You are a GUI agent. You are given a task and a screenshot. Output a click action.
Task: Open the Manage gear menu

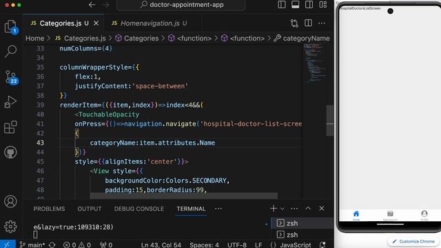click(10, 227)
